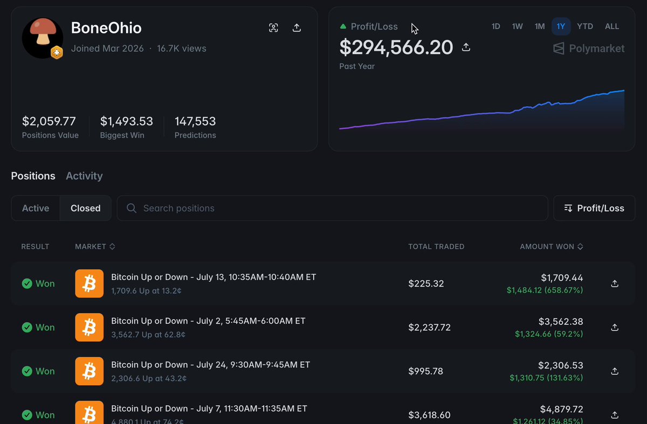Show Closed positions
Screen dimensions: 647x424
point(86,208)
